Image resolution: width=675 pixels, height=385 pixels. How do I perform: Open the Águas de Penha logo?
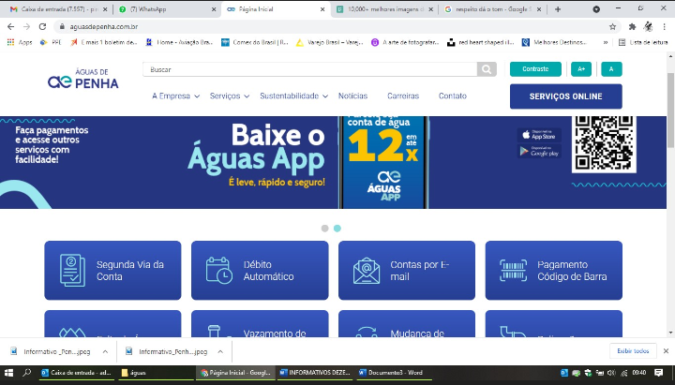tap(83, 79)
